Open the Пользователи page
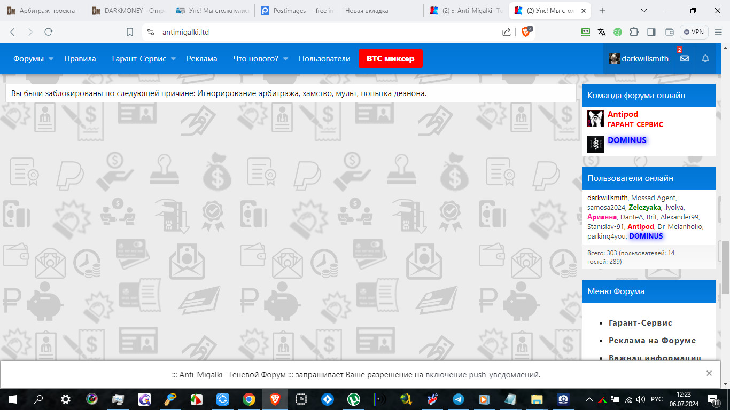This screenshot has height=410, width=730. [x=324, y=59]
